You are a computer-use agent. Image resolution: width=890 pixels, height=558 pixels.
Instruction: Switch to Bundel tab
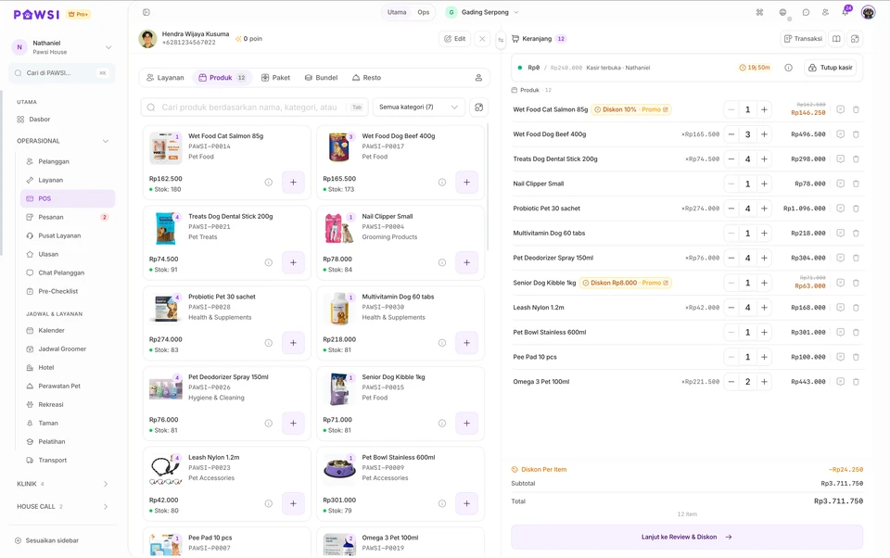point(322,78)
